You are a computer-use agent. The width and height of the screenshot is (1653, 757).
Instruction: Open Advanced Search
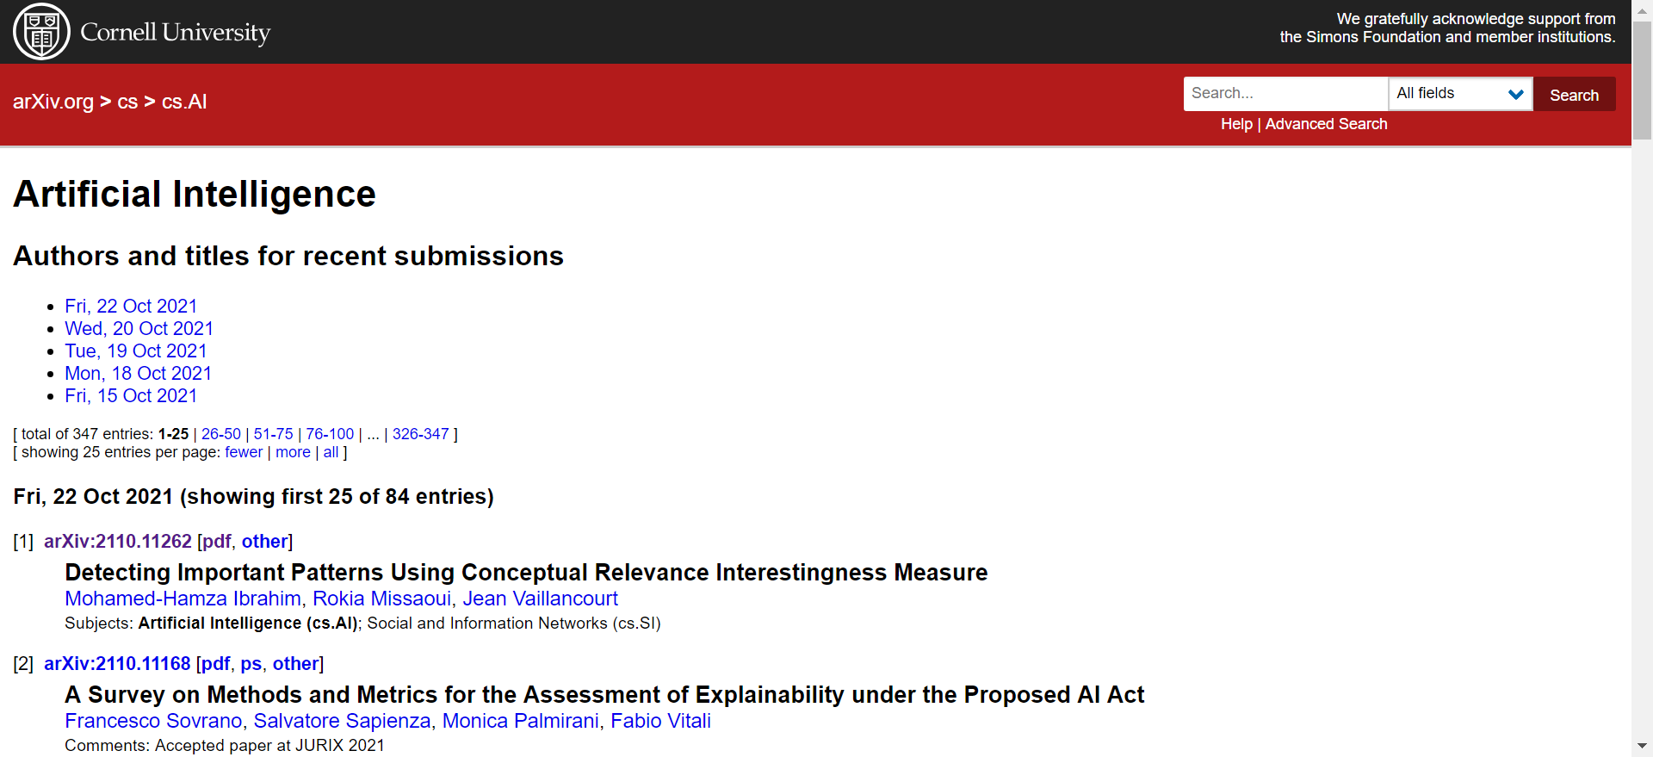click(x=1326, y=124)
